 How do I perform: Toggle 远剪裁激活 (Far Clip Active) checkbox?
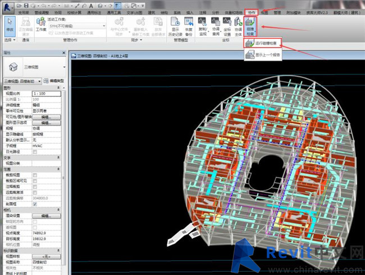tap(35, 192)
